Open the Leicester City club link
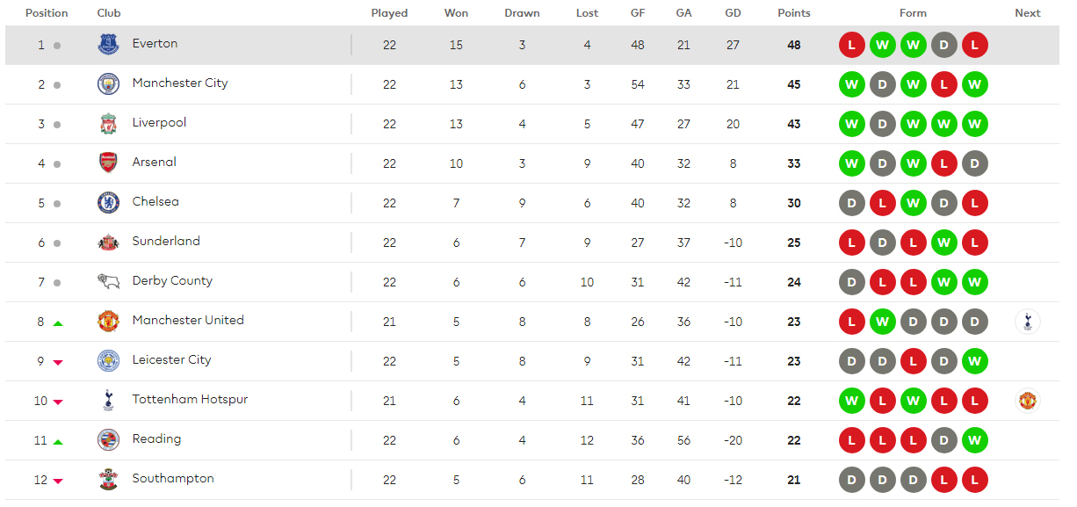Image resolution: width=1077 pixels, height=507 pixels. [x=171, y=360]
